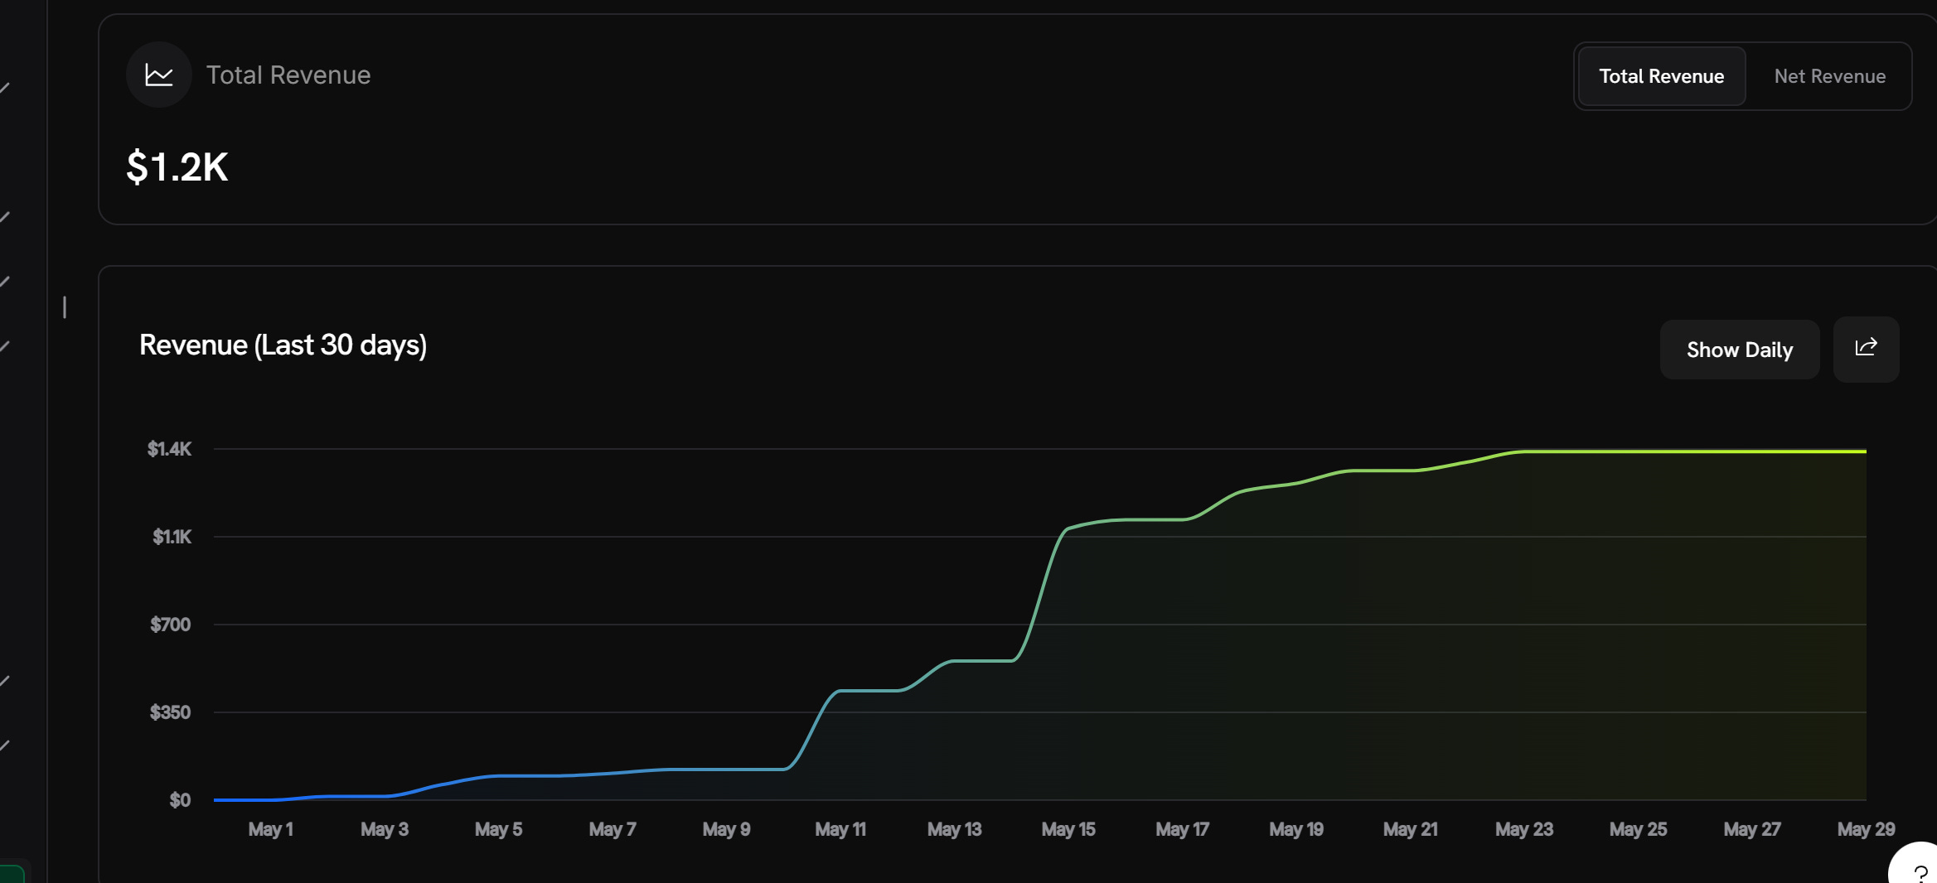Switch to the Net Revenue tab
The image size is (1937, 883).
[x=1829, y=76]
